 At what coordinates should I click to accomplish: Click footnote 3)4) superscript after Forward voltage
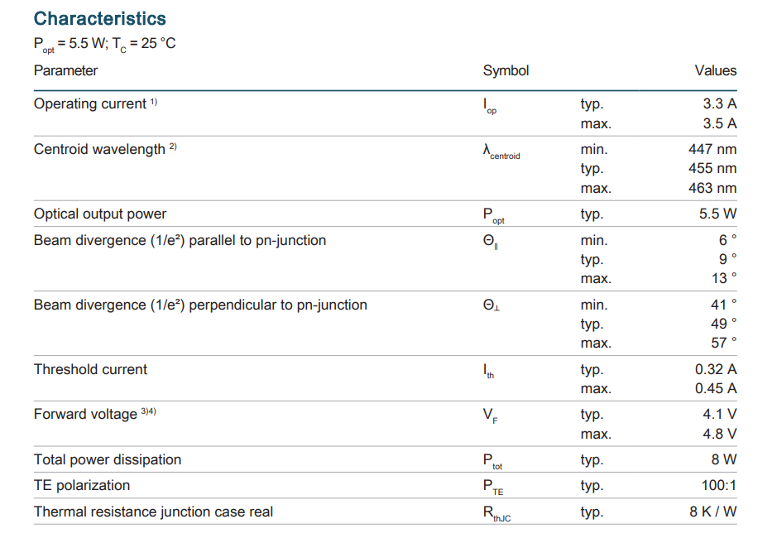(x=148, y=411)
